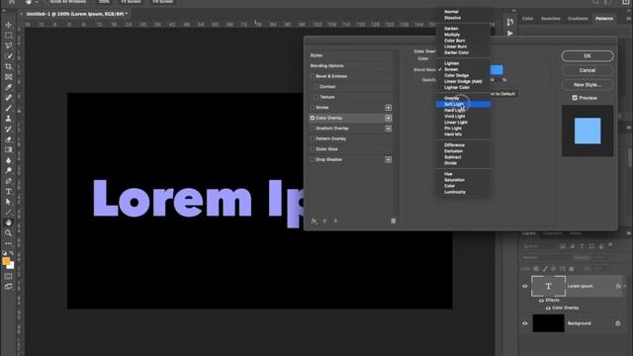This screenshot has height=356, width=633.
Task: Open the Edit Toolbar three-dots button
Action: click(x=8, y=244)
